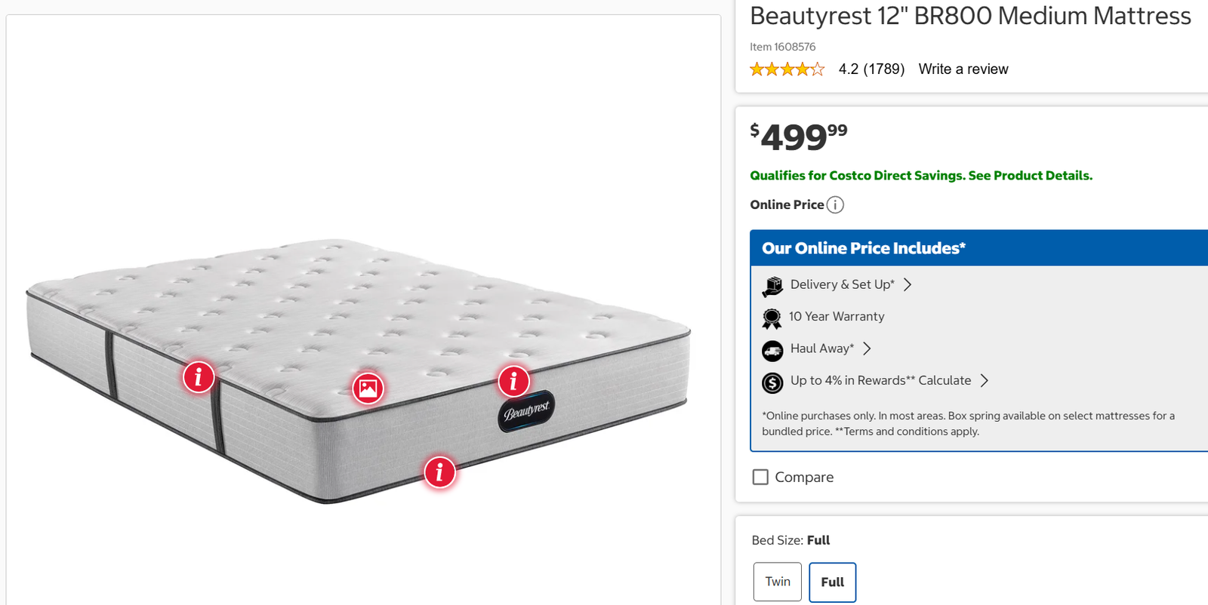Select the Full bed size option
This screenshot has height=605, width=1208.
pyautogui.click(x=832, y=582)
